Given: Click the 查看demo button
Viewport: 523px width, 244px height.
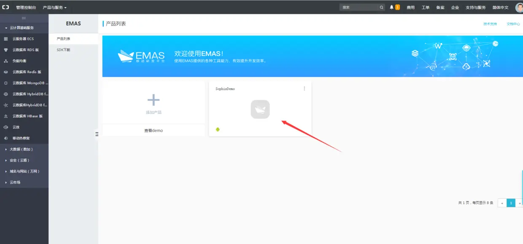Looking at the screenshot, I should [x=154, y=130].
